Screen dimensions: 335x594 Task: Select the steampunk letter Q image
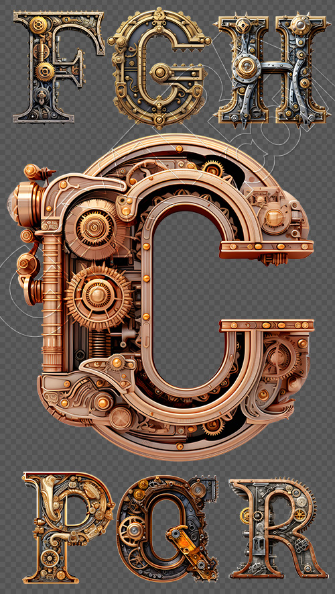tap(167, 528)
